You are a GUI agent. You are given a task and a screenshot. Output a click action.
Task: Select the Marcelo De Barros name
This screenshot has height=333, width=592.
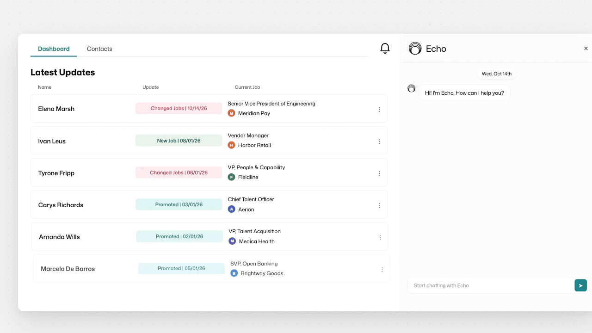[x=68, y=269]
